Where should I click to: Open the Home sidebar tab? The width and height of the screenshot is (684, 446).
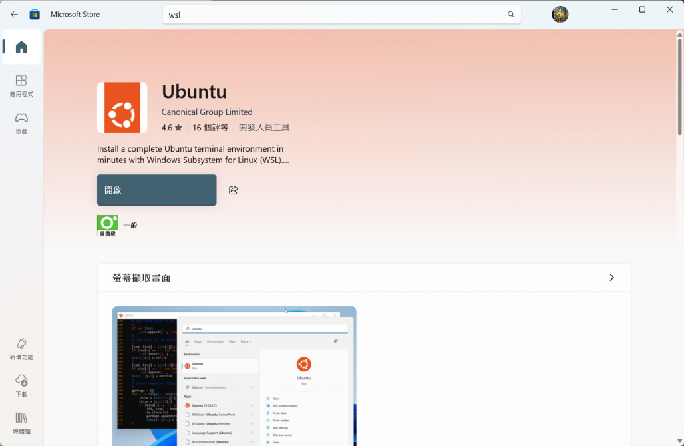[x=21, y=47]
